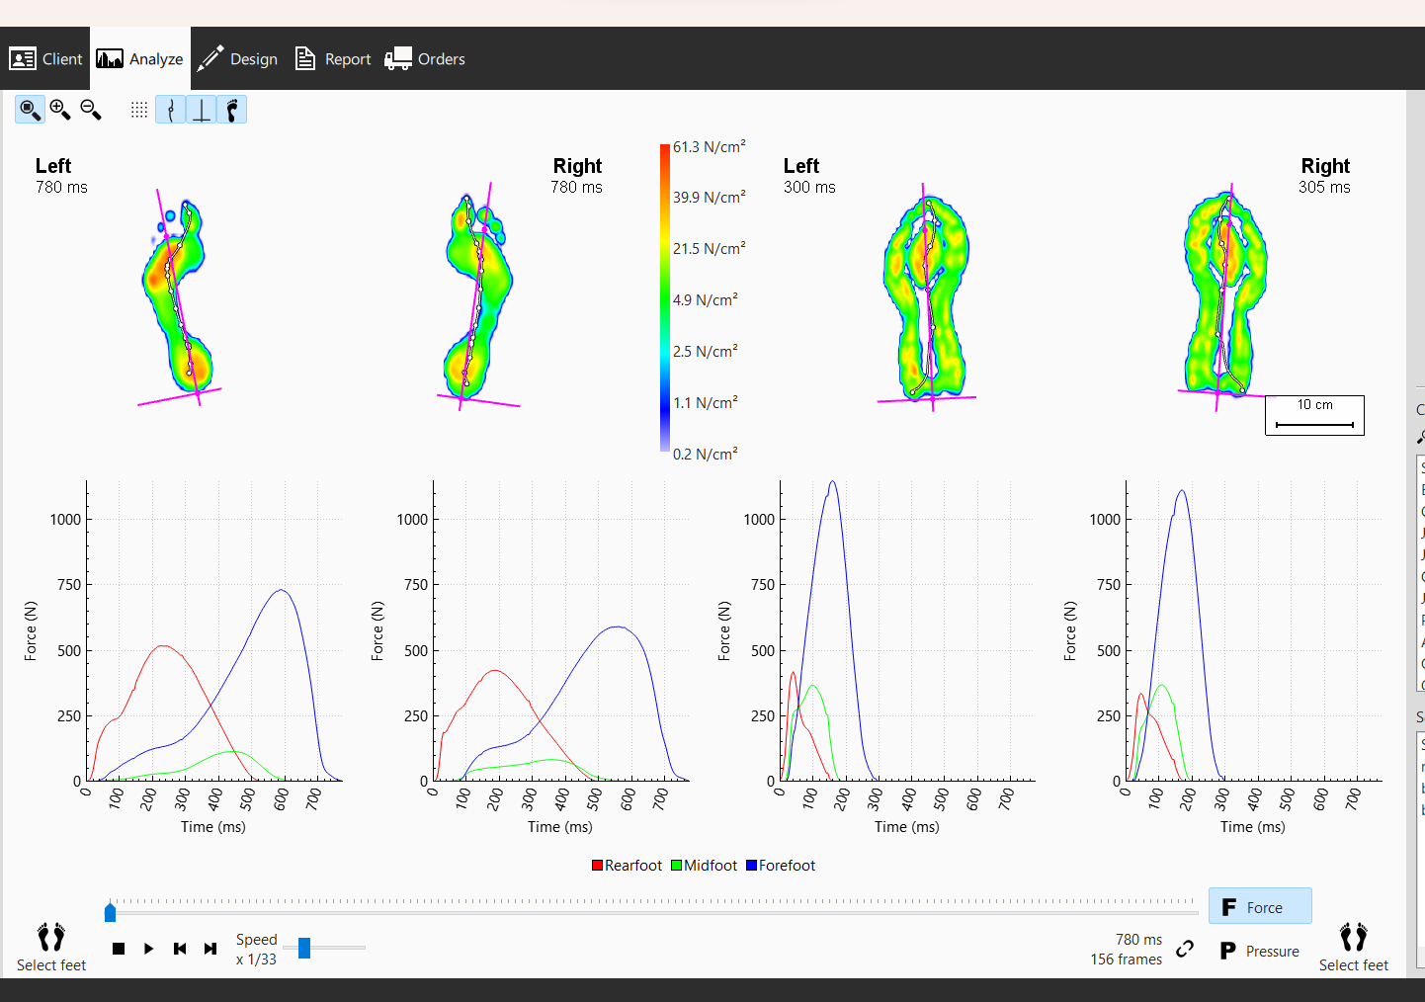1425x1002 pixels.
Task: Toggle the gait line overlay
Action: tap(170, 110)
